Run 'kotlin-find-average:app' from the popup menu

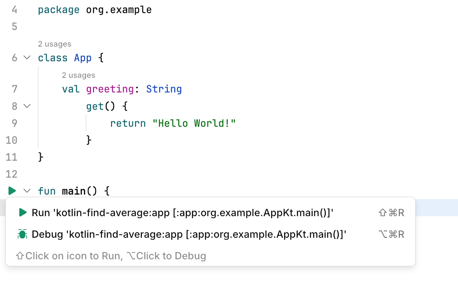pos(182,213)
